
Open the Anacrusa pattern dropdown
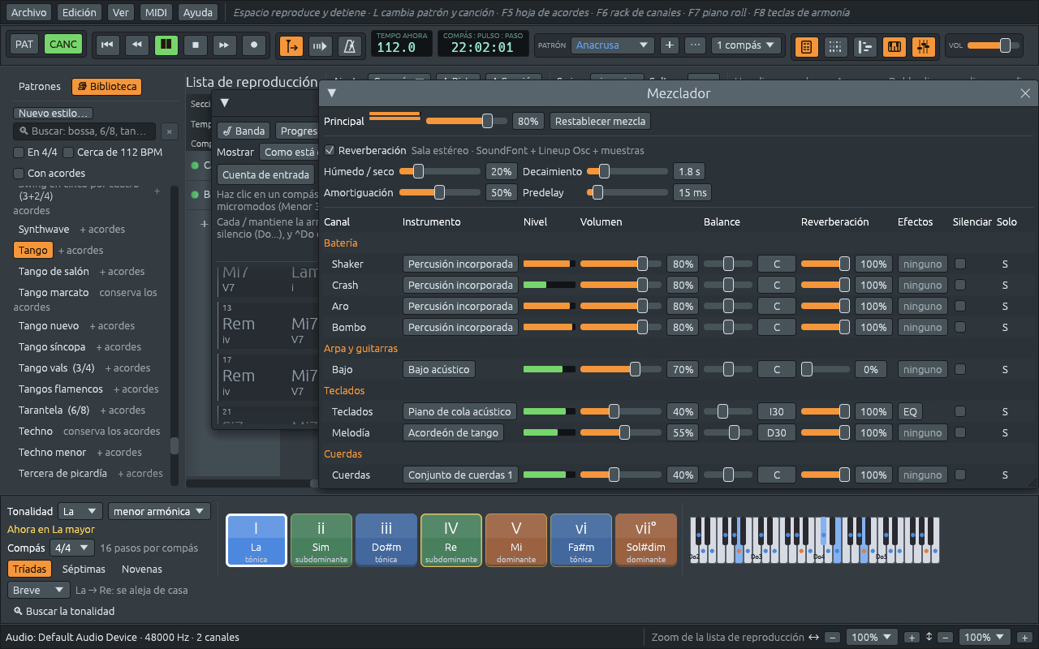[612, 45]
